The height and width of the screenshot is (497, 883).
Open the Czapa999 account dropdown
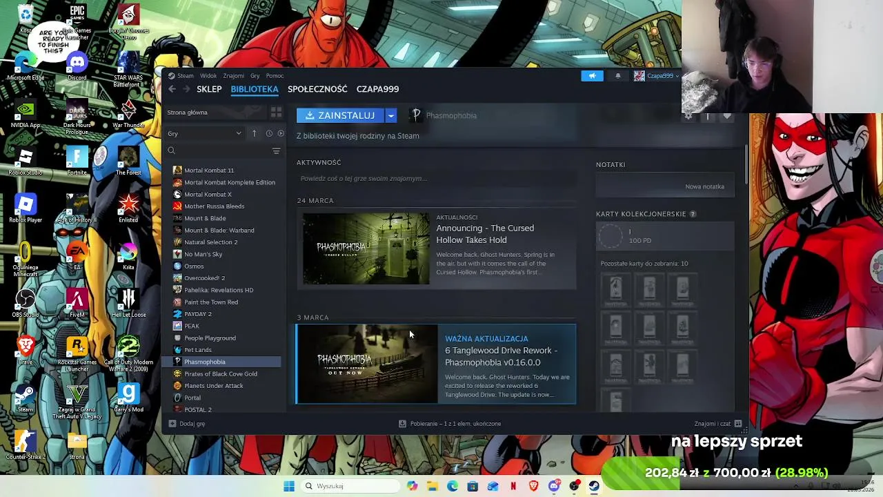[657, 76]
